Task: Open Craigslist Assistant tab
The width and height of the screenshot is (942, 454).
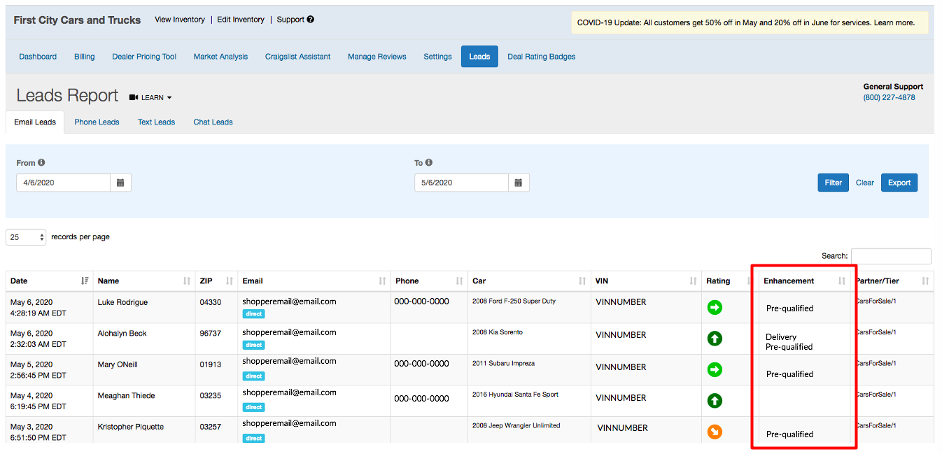Action: (x=297, y=57)
